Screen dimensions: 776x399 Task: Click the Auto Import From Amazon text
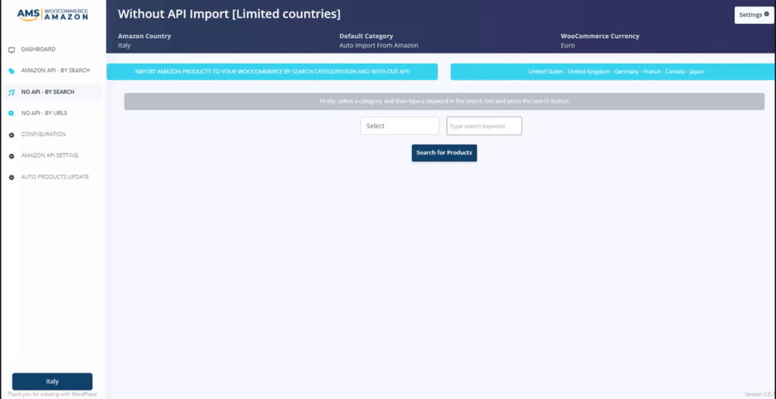click(x=379, y=46)
